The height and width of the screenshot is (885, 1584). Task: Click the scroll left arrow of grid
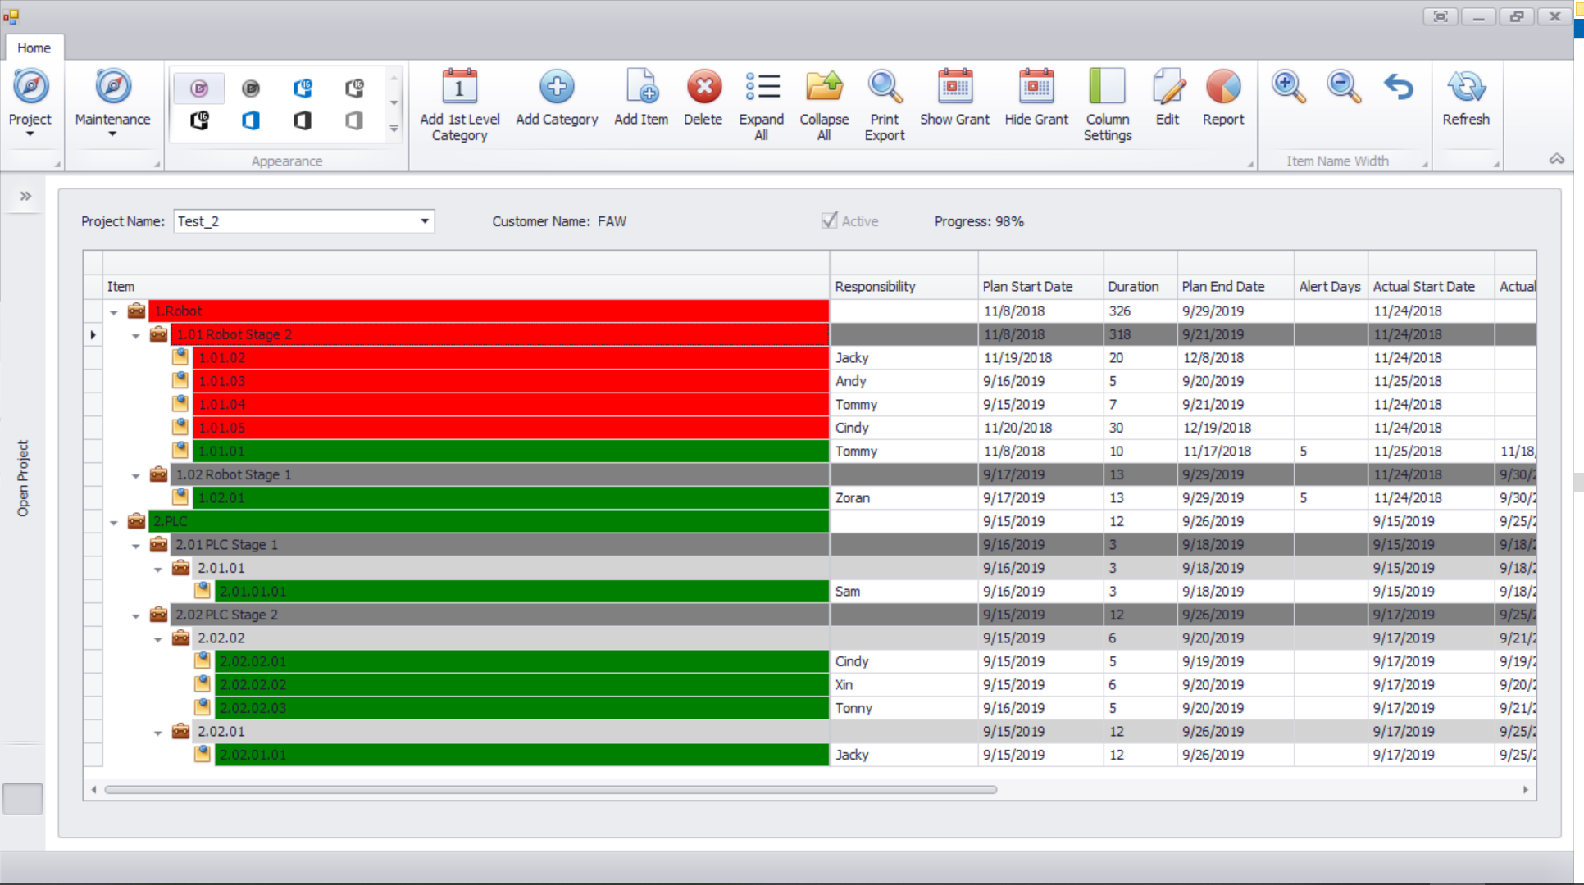click(x=93, y=790)
